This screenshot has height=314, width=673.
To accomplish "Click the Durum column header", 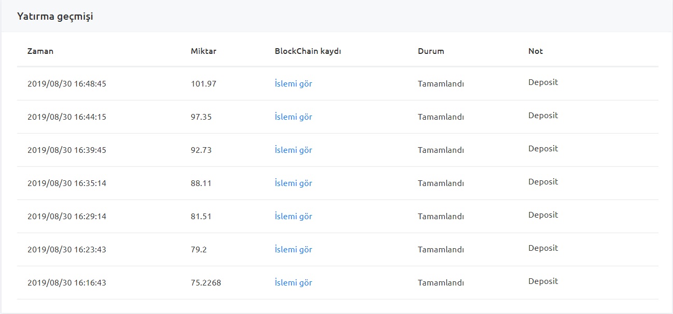I will (431, 51).
